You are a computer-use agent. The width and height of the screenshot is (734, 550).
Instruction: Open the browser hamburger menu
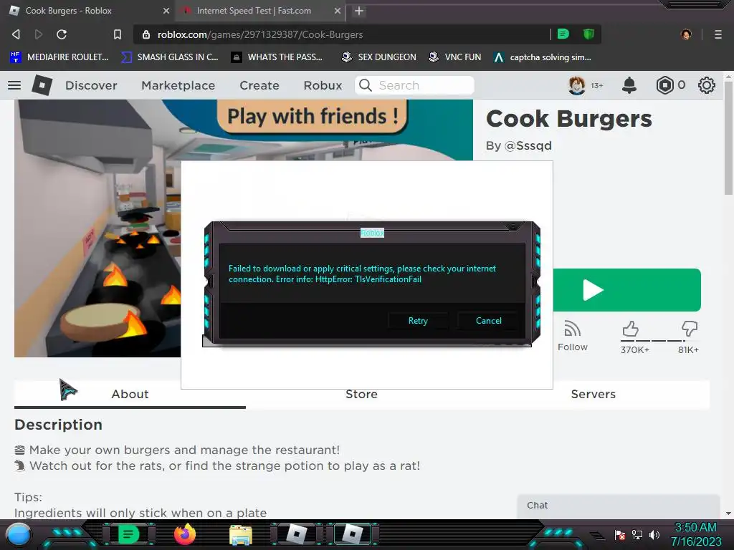click(718, 34)
